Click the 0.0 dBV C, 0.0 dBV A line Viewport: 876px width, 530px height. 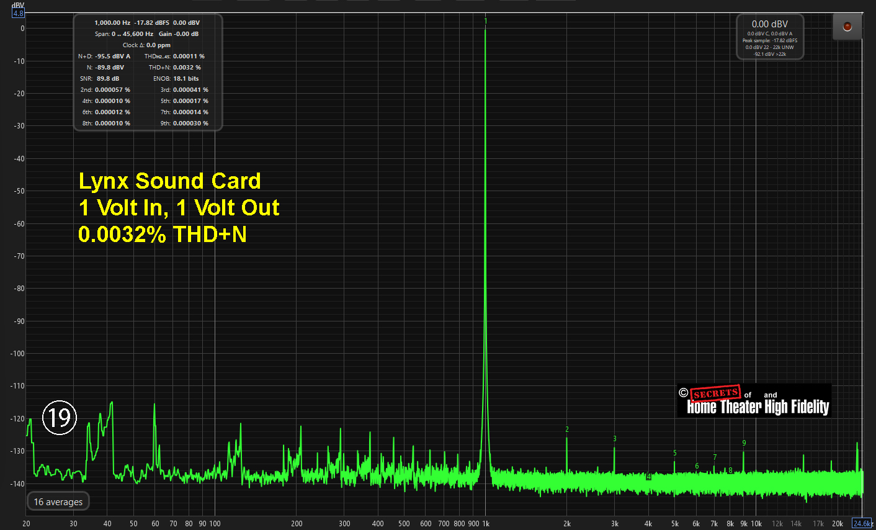tap(770, 34)
